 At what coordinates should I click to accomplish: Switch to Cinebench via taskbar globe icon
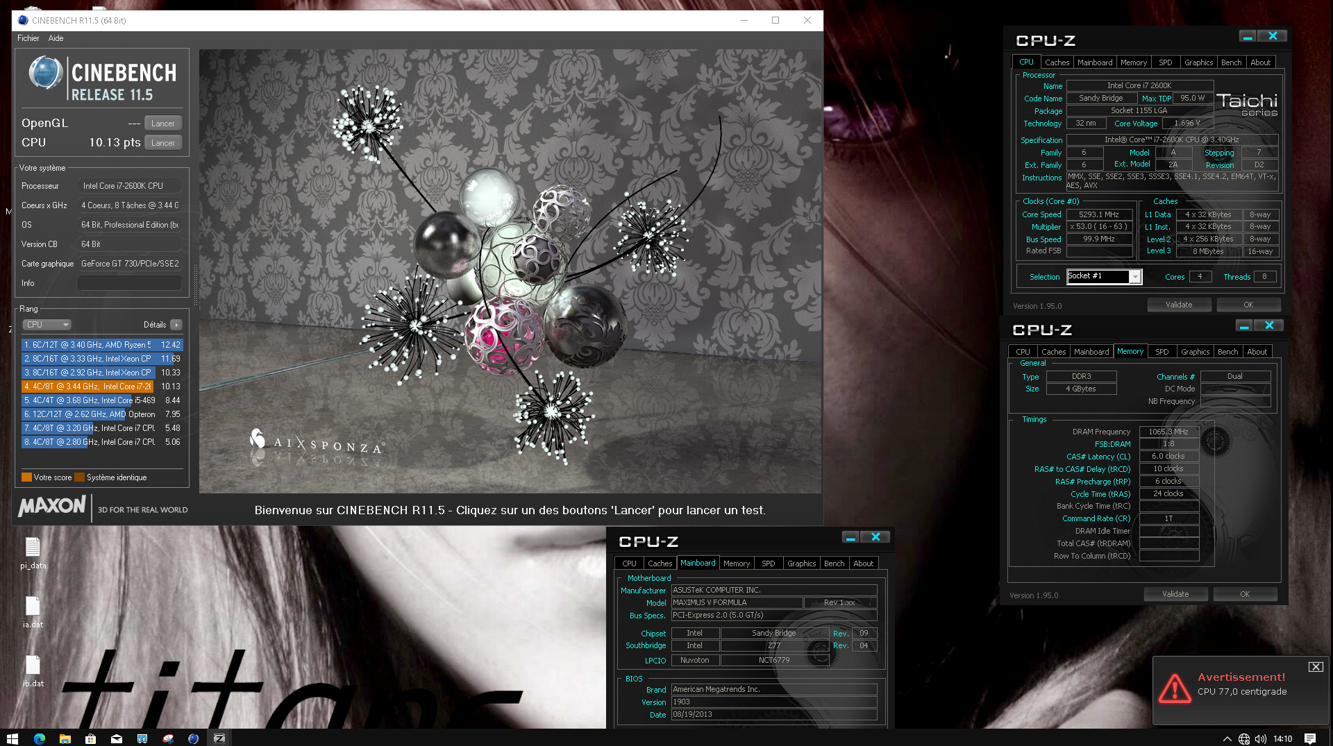click(x=193, y=738)
